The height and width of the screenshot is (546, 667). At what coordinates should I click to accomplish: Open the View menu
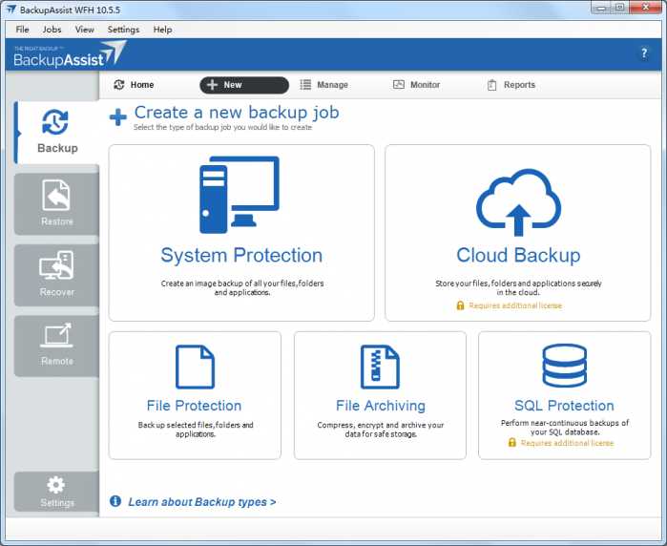tap(84, 30)
